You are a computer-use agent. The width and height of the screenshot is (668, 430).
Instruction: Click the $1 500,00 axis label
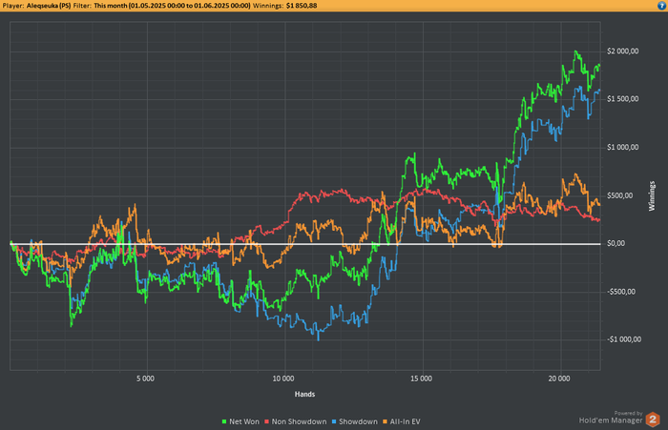(x=622, y=99)
